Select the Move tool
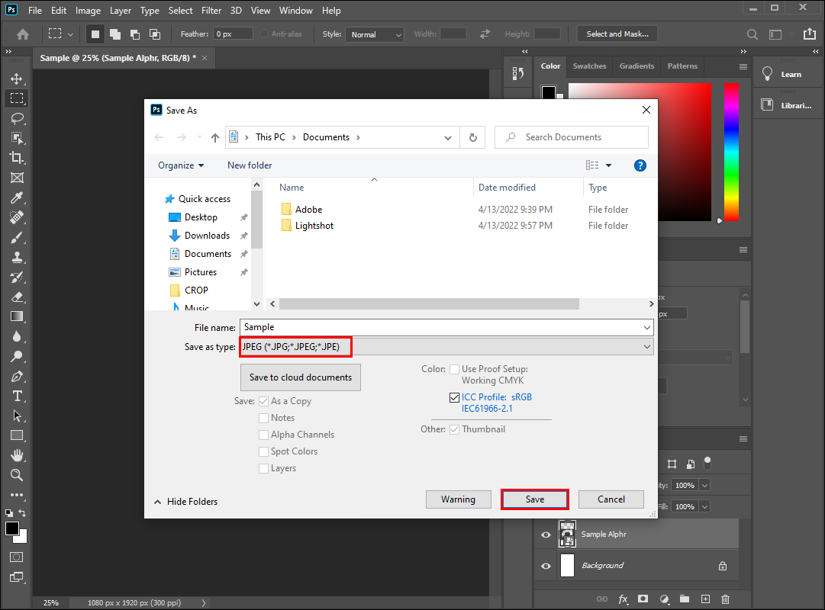The height and width of the screenshot is (610, 825). [16, 79]
